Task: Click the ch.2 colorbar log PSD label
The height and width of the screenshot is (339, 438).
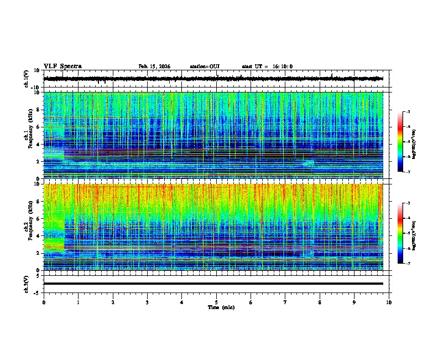Action: (x=414, y=235)
